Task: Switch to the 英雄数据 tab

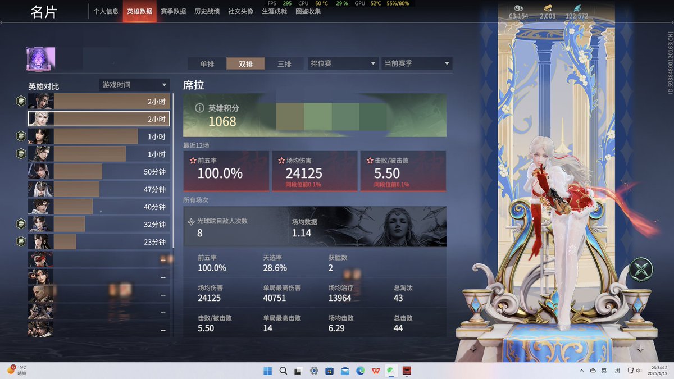Action: point(139,11)
